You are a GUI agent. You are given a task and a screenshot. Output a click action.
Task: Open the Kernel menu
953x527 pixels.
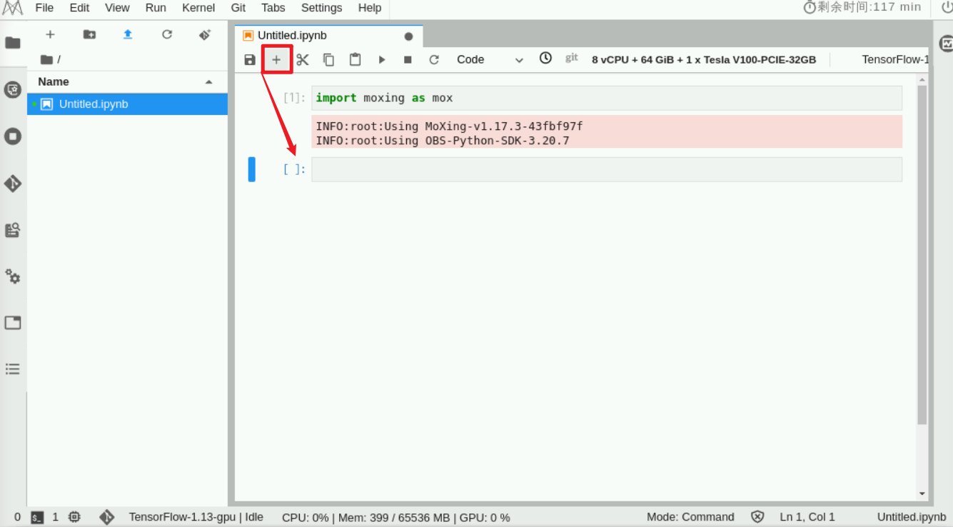click(198, 8)
